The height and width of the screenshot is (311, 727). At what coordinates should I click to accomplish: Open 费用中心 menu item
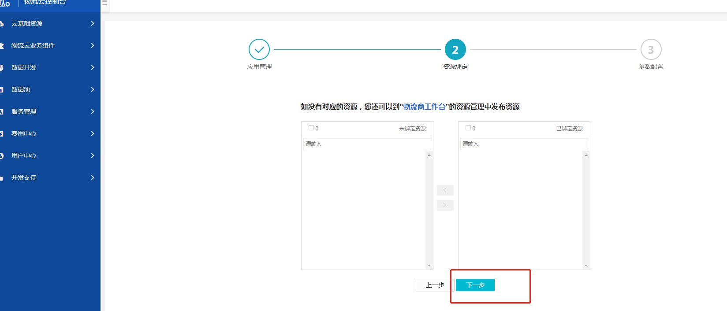pyautogui.click(x=50, y=133)
